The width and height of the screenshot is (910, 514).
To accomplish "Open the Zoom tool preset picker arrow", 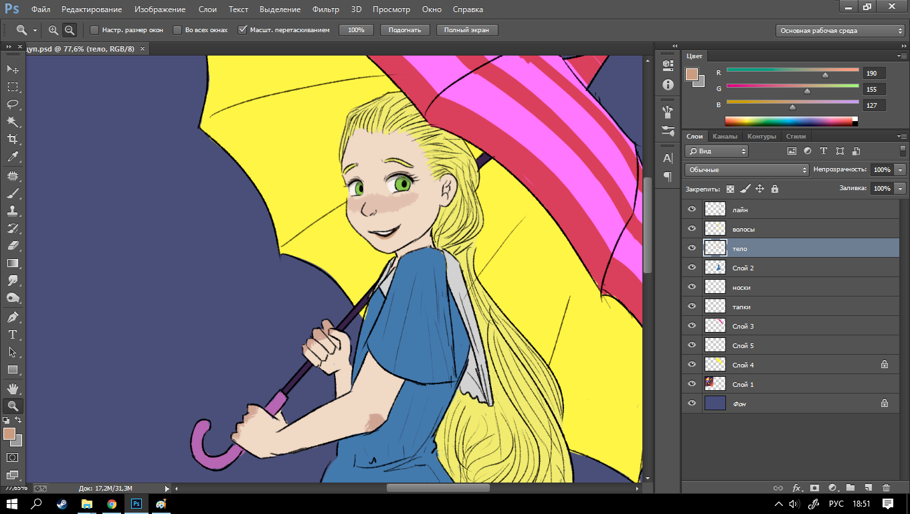I will pyautogui.click(x=35, y=31).
